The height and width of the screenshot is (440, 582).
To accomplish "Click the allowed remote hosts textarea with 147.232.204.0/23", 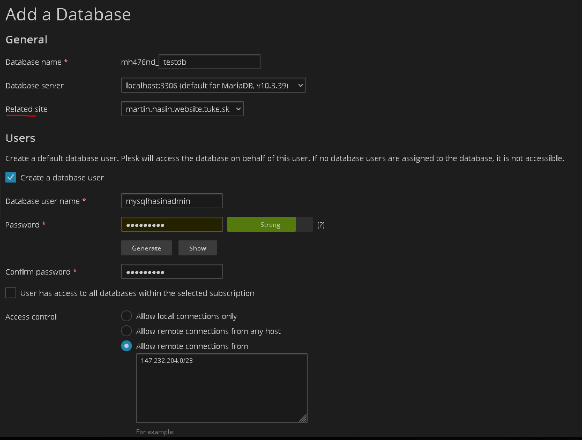I will (x=221, y=388).
